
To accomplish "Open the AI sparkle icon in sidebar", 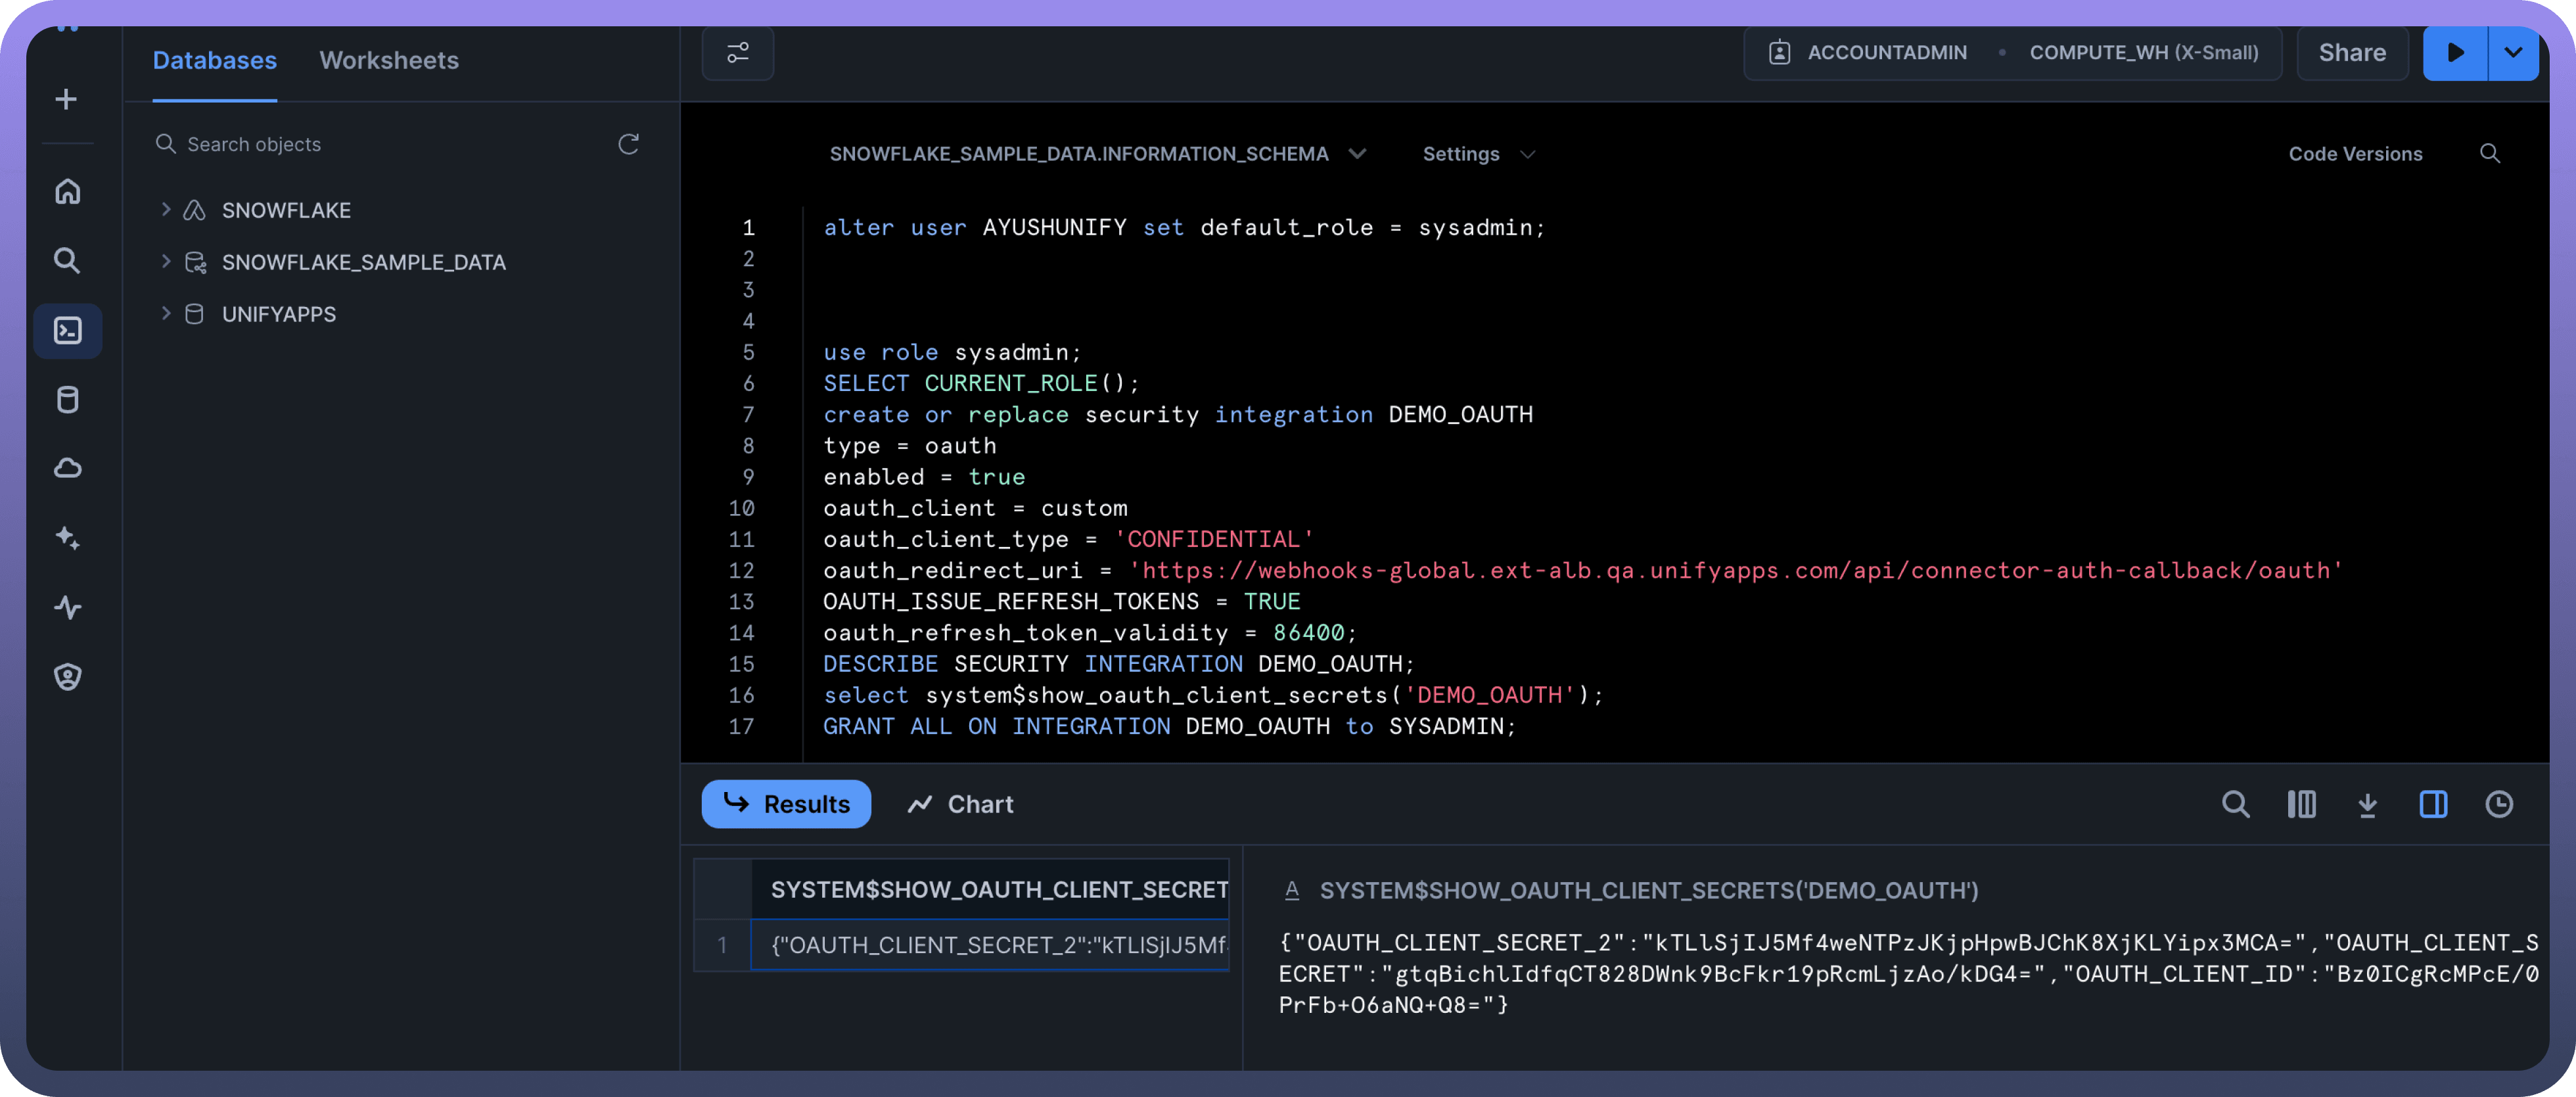I will [67, 537].
